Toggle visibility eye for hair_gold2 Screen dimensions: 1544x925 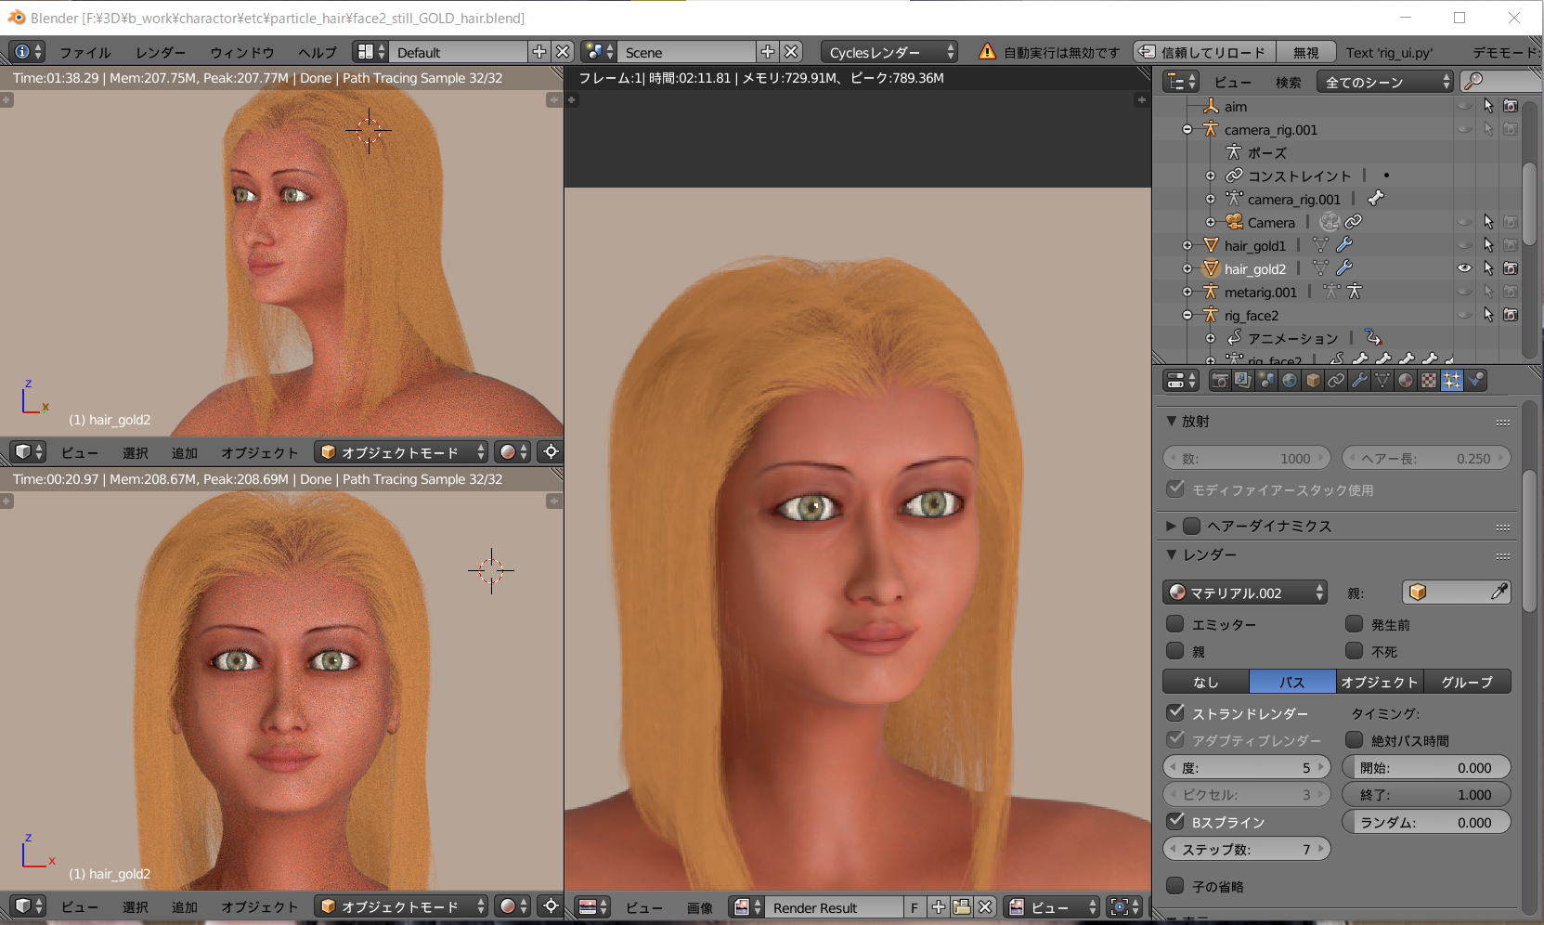[1464, 268]
